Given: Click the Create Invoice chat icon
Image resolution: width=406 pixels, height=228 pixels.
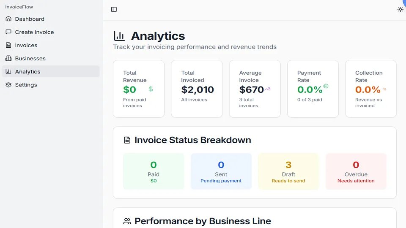Looking at the screenshot, I should tap(8, 32).
